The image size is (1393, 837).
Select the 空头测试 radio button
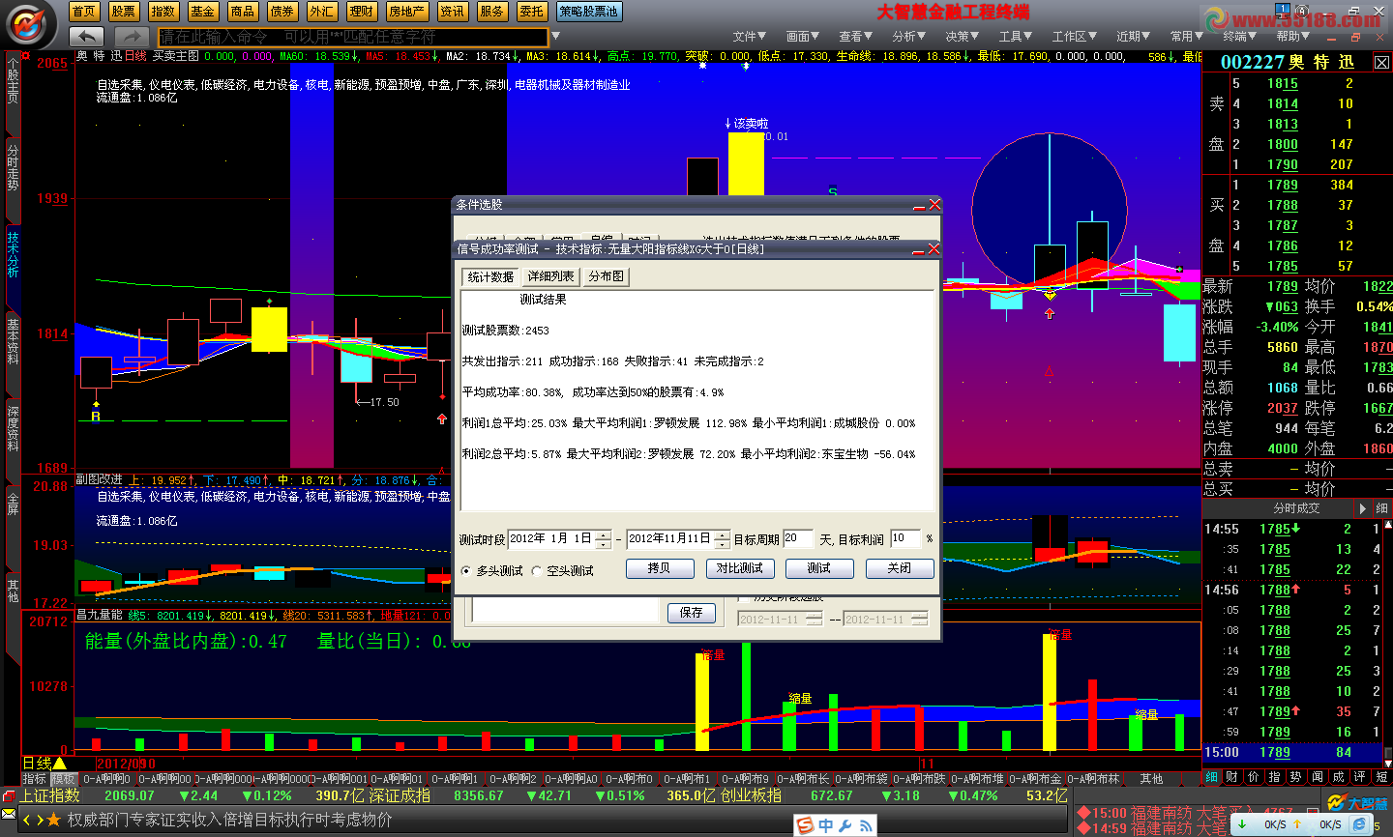click(537, 571)
